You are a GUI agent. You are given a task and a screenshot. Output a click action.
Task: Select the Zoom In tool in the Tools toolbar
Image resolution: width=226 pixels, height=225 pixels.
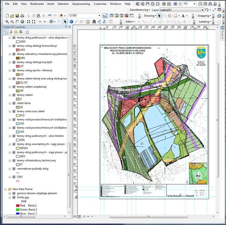[x=7, y=22]
